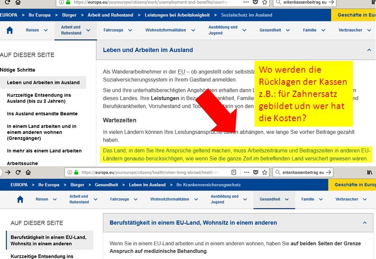Expand the Fahrzeuge chevron in the lower page
Image resolution: width=376 pixels, height=259 pixels.
pyautogui.click(x=136, y=199)
